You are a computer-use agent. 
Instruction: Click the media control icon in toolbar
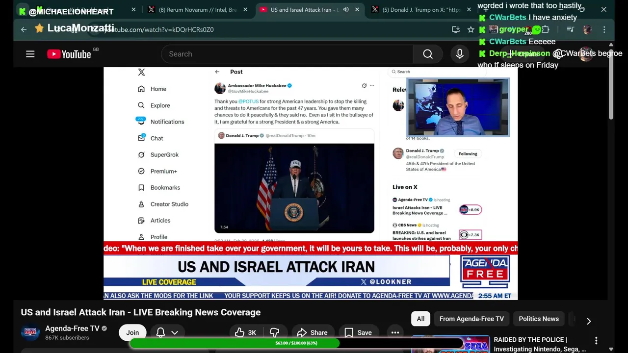point(570,29)
